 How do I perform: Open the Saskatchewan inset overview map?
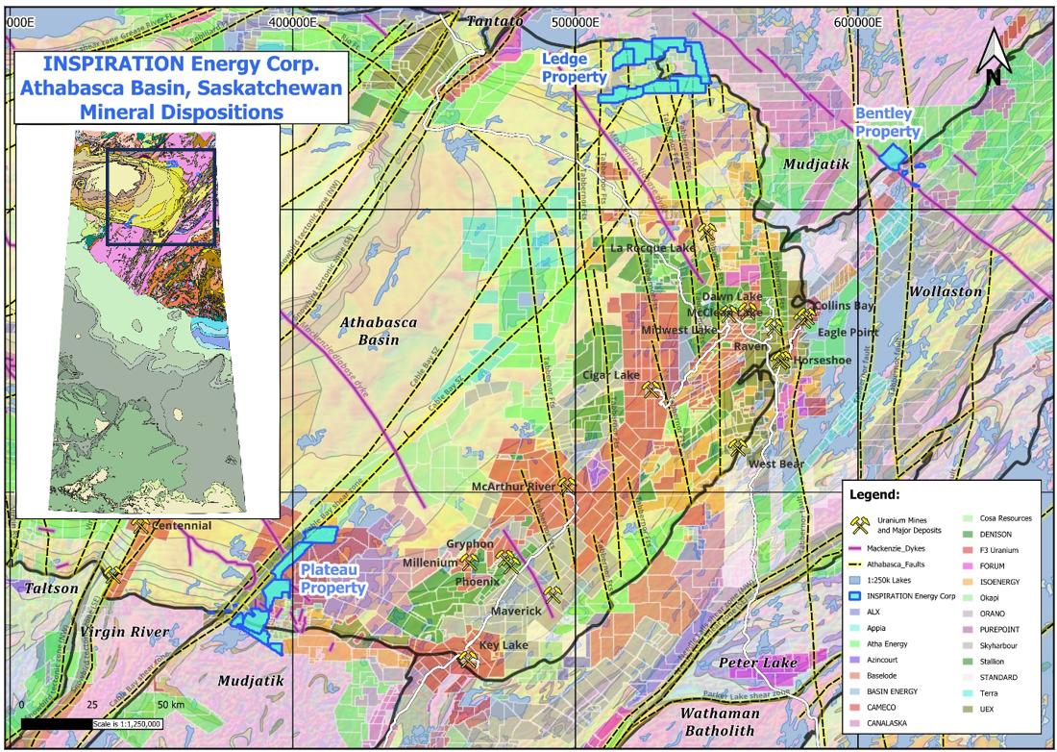tap(147, 321)
